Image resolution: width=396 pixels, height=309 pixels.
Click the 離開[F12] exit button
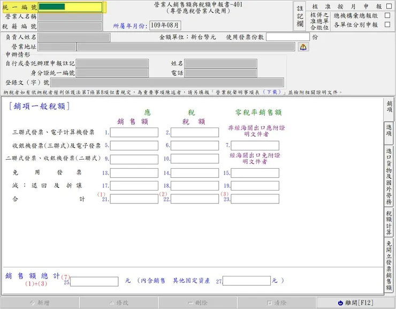click(356, 303)
